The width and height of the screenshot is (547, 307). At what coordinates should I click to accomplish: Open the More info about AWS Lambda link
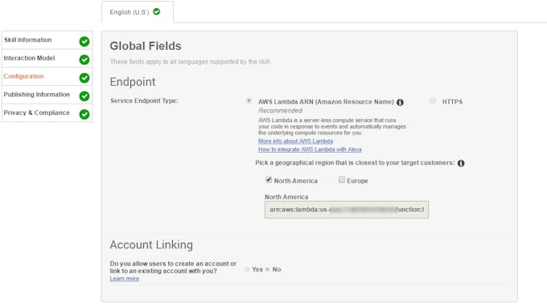point(295,141)
